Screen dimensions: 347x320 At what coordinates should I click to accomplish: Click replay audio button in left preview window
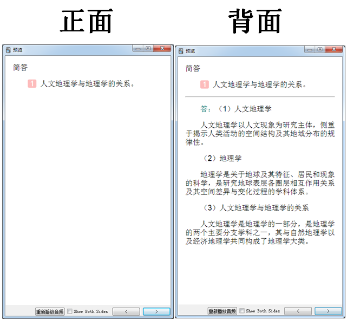pos(50,311)
